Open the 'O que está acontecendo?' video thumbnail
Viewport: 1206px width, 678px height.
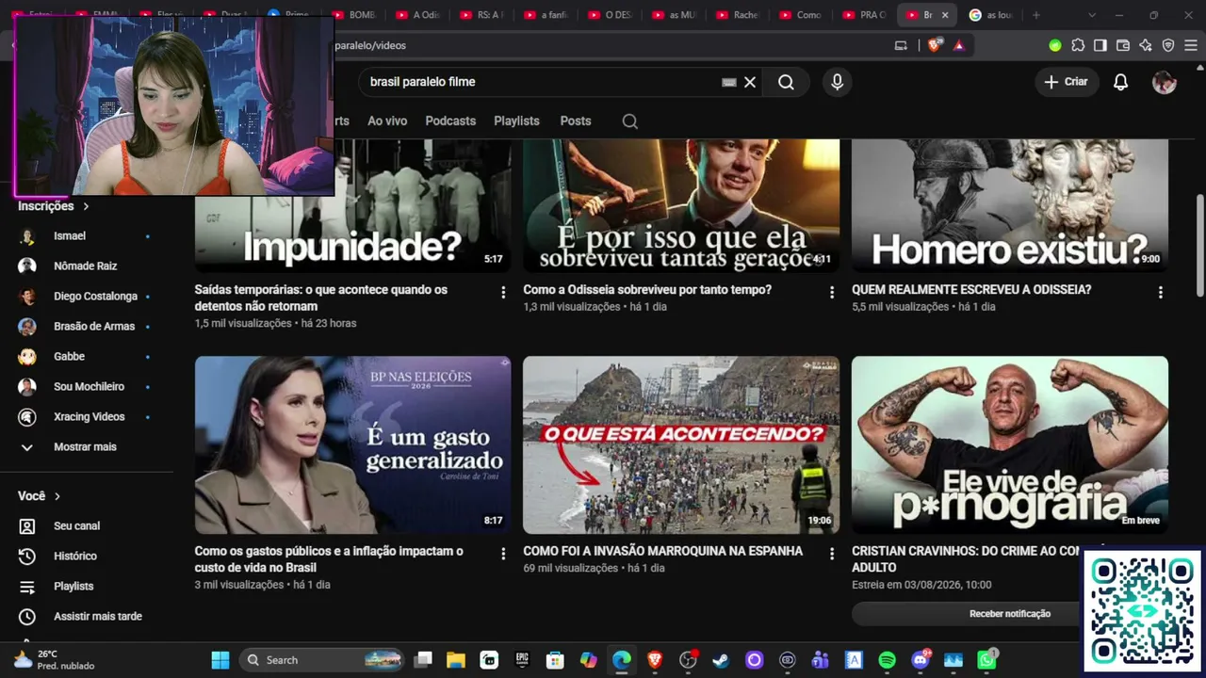point(681,444)
